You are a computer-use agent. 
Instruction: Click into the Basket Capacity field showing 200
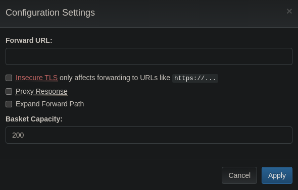click(x=149, y=135)
